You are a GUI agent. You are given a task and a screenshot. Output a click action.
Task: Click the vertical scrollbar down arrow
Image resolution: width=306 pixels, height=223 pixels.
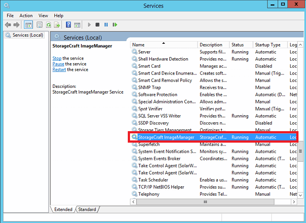point(300,195)
